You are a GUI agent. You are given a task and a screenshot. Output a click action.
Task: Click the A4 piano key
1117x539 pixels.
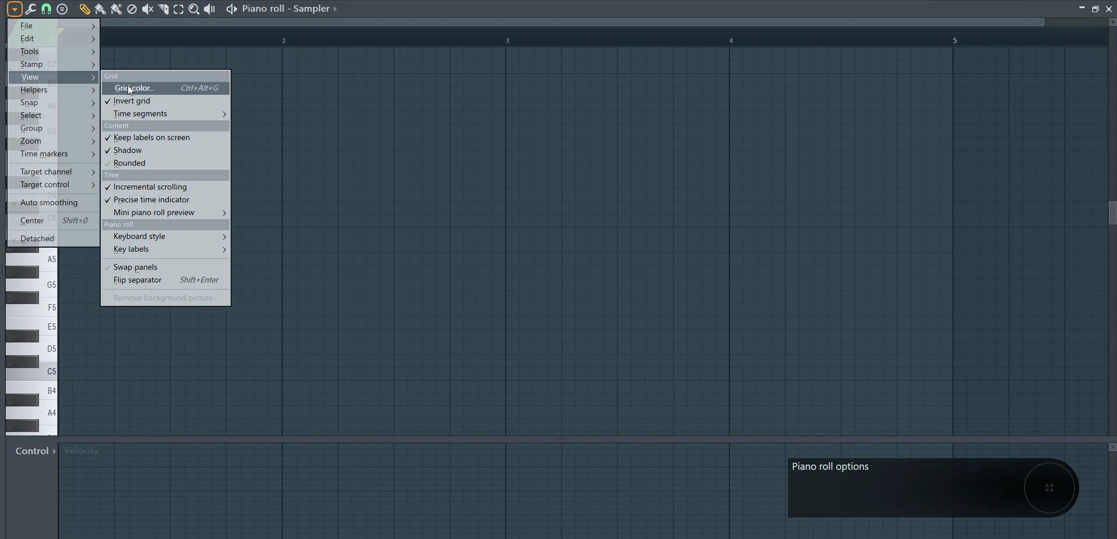tap(32, 413)
